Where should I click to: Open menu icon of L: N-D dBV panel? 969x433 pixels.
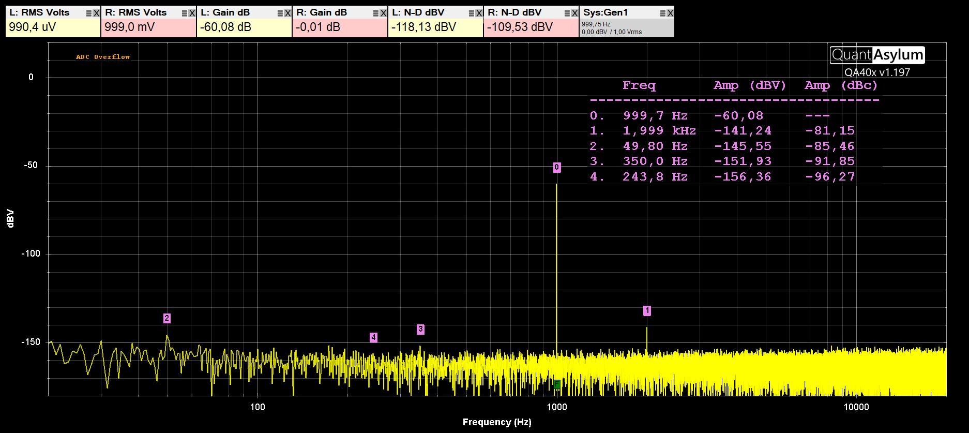tap(471, 13)
